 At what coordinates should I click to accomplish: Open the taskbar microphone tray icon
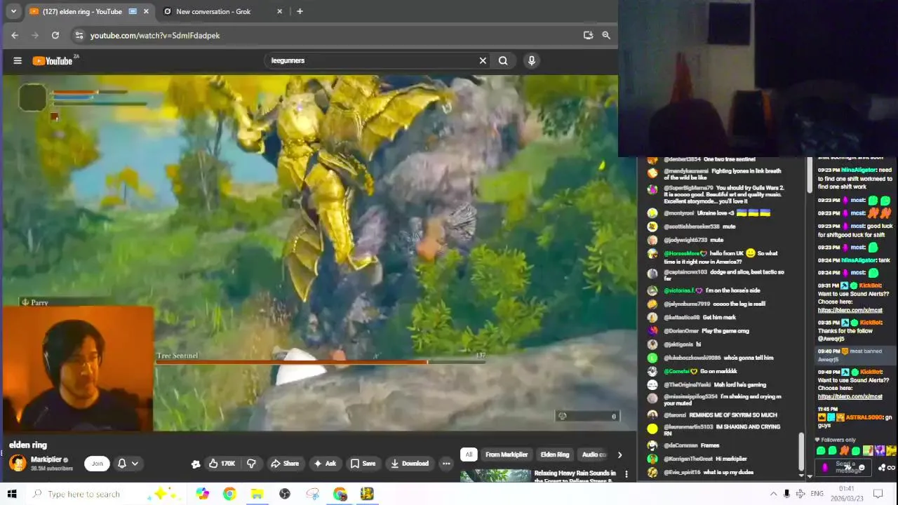[x=786, y=494]
